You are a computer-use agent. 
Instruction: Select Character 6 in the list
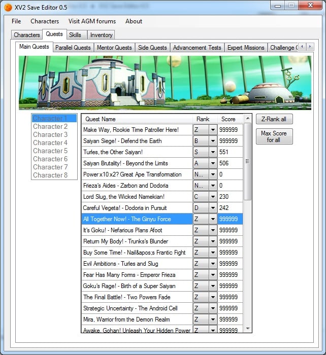click(x=54, y=159)
